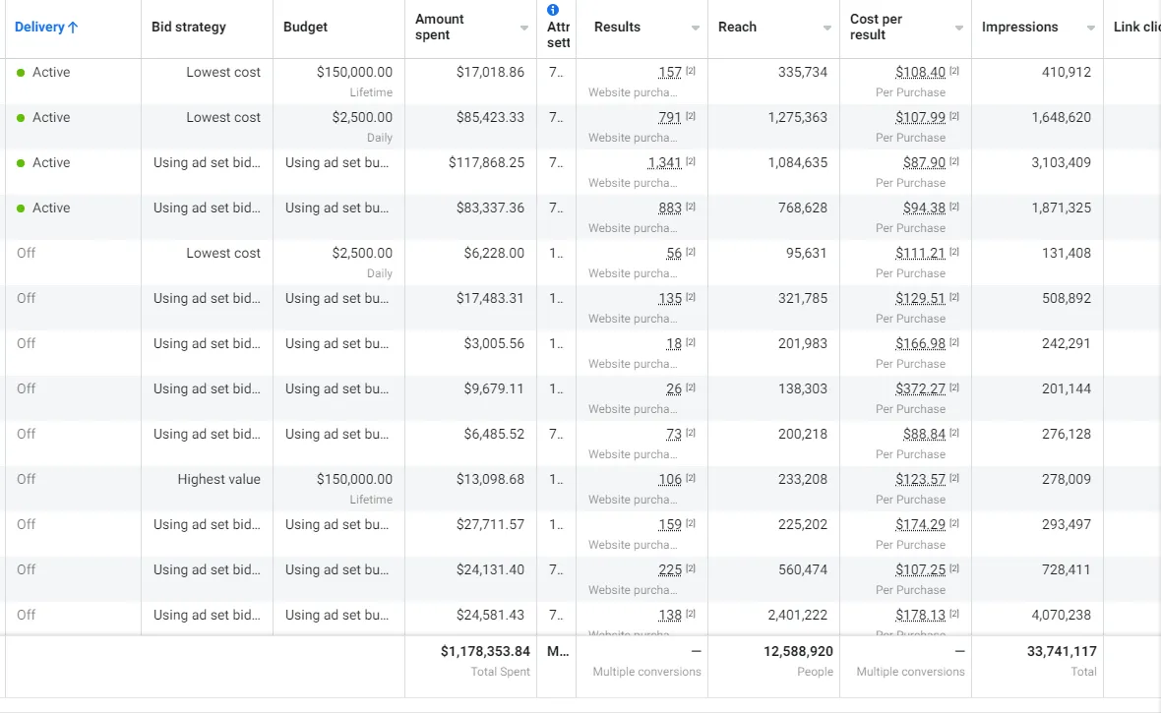Open the Results column dropdown arrow
The width and height of the screenshot is (1161, 713).
point(696,28)
